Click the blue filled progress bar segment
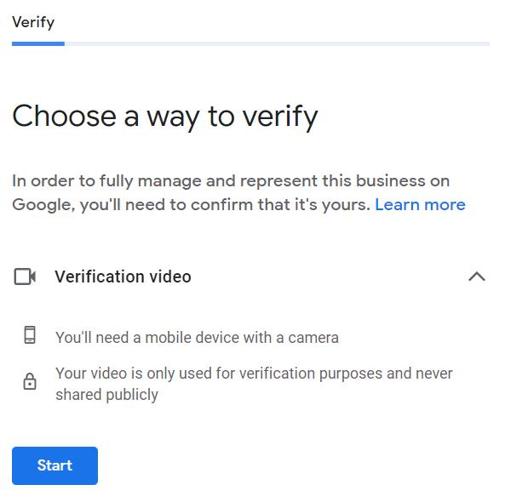The image size is (511, 502). tap(38, 43)
